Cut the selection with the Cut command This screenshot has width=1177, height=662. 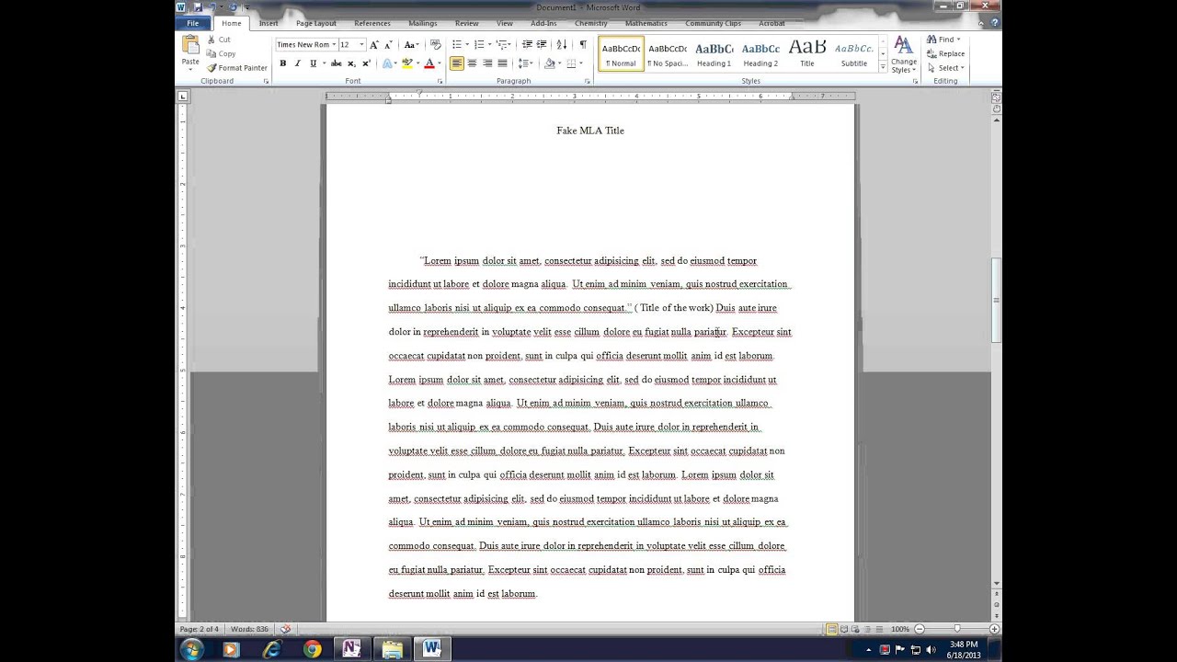[219, 40]
